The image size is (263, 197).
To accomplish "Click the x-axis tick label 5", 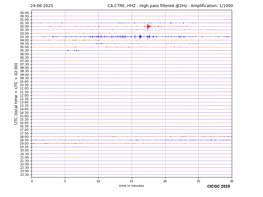I will [65, 181].
